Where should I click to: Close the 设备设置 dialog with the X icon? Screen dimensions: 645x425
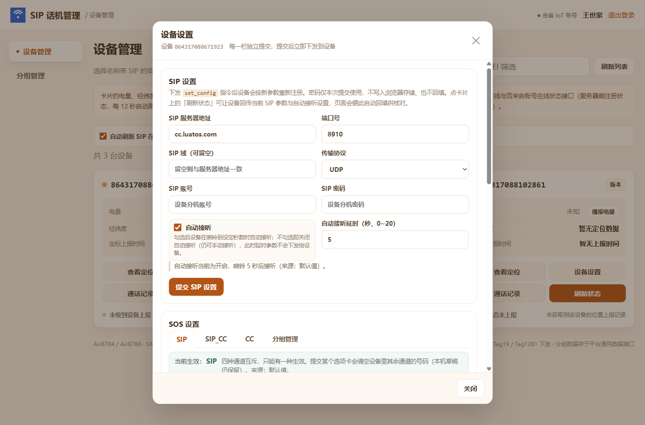click(476, 41)
